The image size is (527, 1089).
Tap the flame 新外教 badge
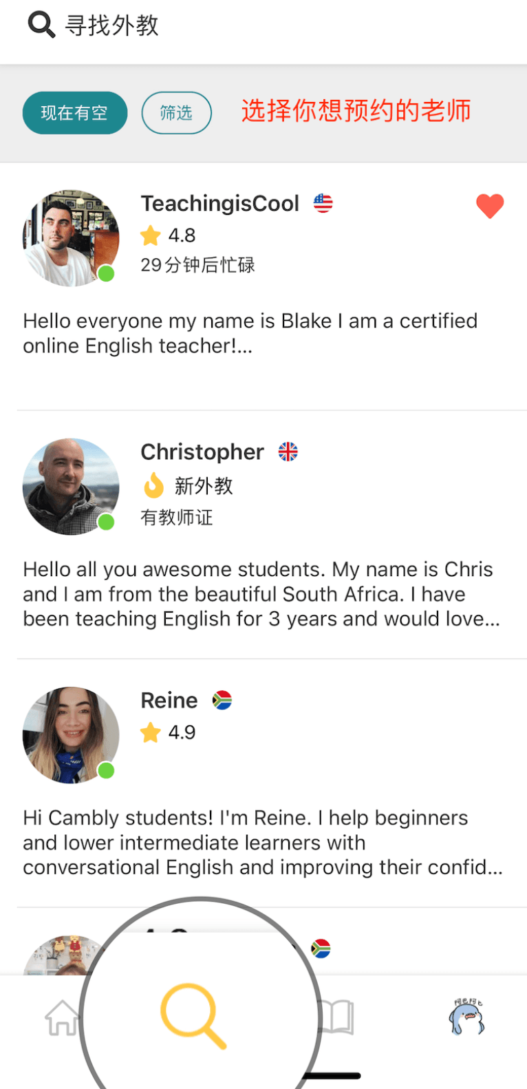coord(189,486)
